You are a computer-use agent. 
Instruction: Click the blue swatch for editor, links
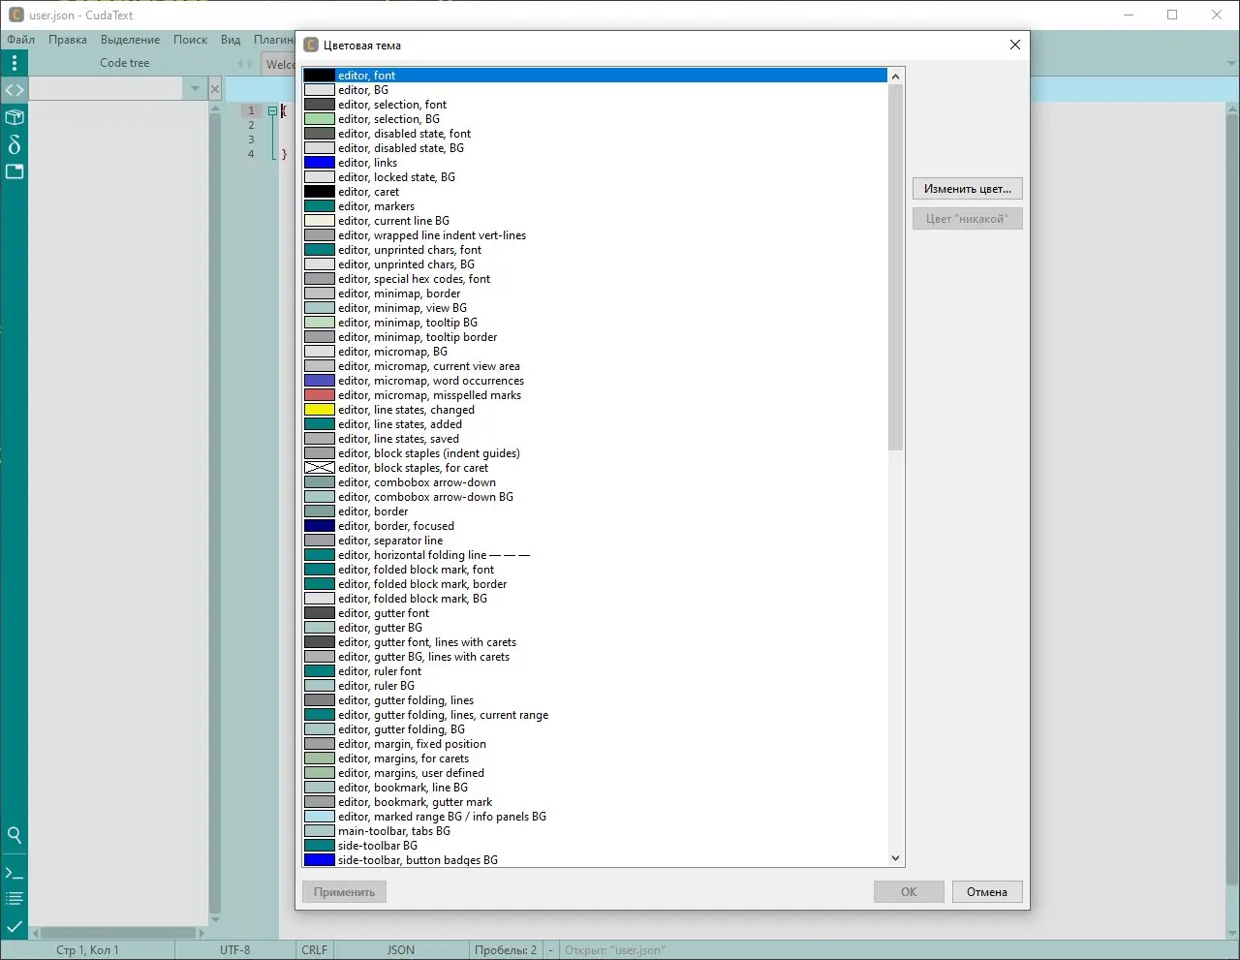(x=320, y=163)
